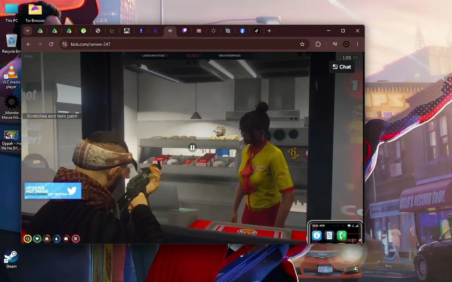Select the Oppah - Ha Ha Ha video file
This screenshot has width=452, height=282.
(x=11, y=140)
